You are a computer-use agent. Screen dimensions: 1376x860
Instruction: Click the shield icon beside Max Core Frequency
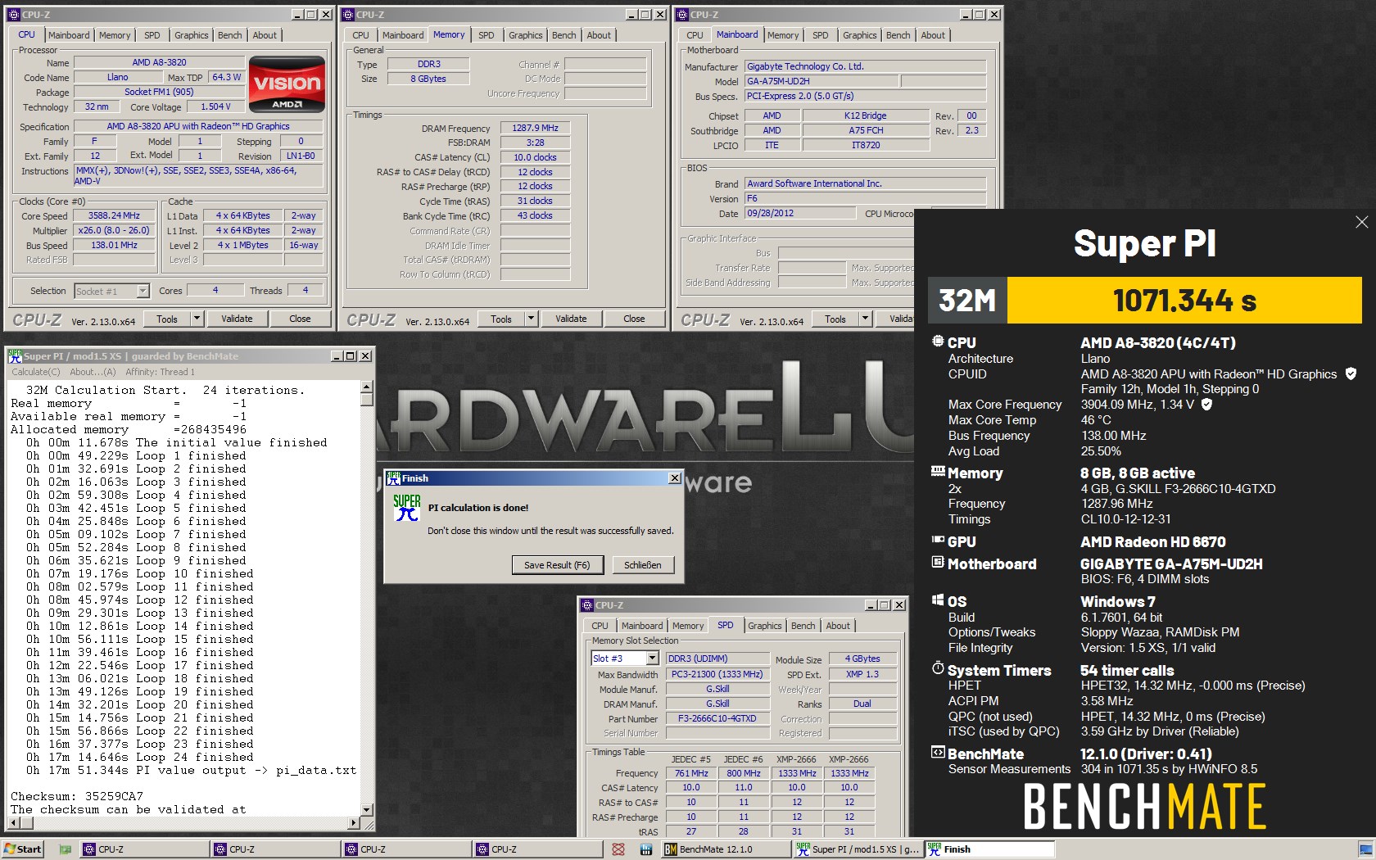(1206, 404)
